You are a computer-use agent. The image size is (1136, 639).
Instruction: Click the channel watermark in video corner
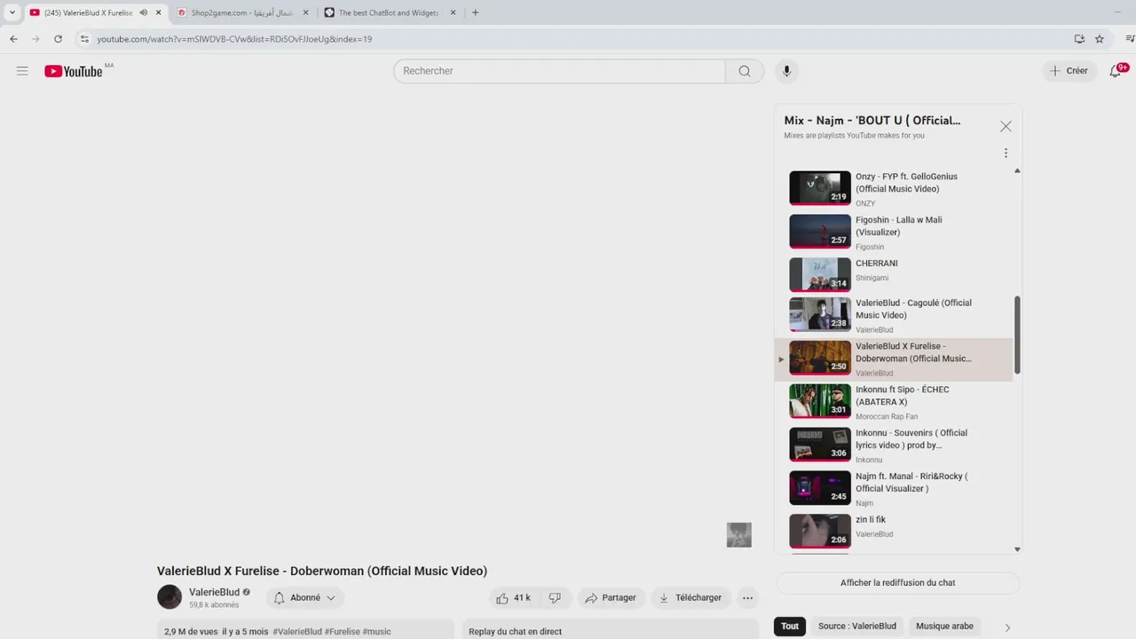739,535
